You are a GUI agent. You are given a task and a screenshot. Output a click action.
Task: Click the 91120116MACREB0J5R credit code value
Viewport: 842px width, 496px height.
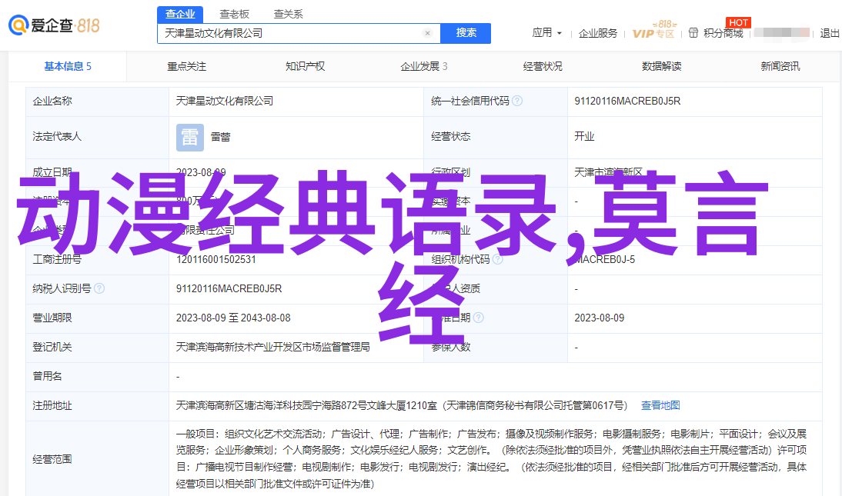tap(627, 101)
